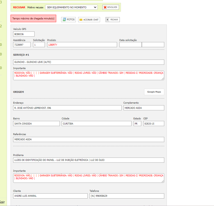This screenshot has width=214, height=206.
Task: Click the Sair link in the sidebar
Action: point(2,202)
